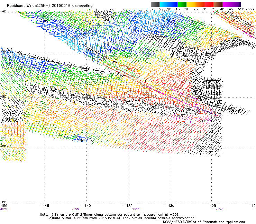Click the cyan-blue 5-15 knots legend segment
Image resolution: width=256 pixels, height=224 pixels.
pos(168,4)
